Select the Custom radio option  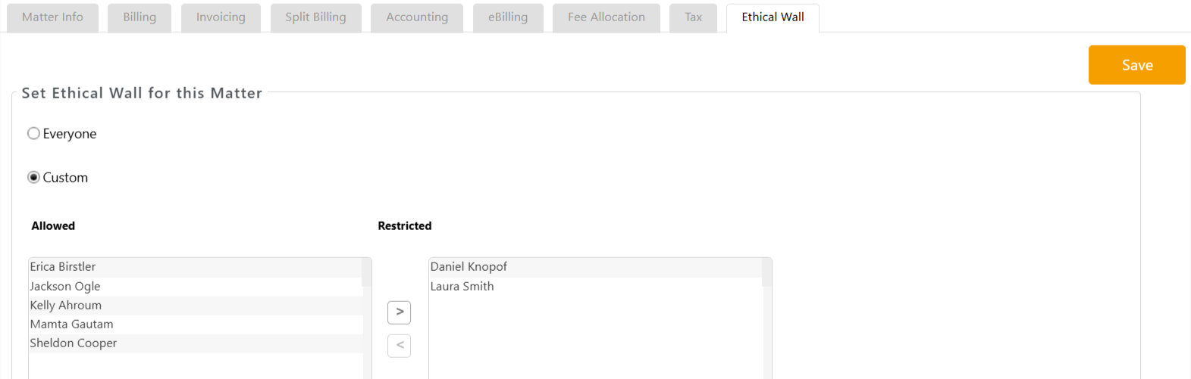tap(33, 178)
